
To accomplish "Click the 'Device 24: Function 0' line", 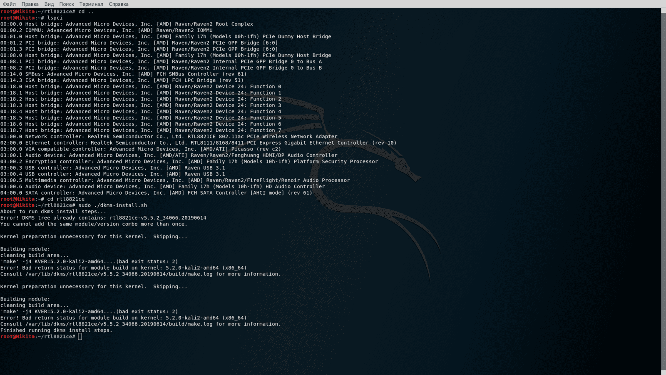I will (141, 87).
